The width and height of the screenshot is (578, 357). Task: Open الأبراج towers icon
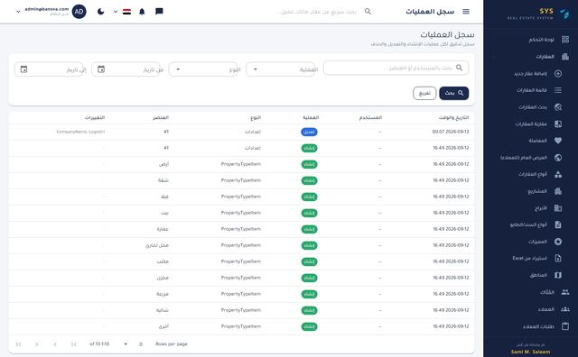click(x=558, y=208)
